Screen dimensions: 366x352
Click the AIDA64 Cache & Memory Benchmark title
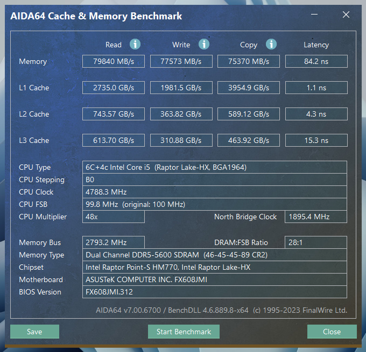pos(96,16)
